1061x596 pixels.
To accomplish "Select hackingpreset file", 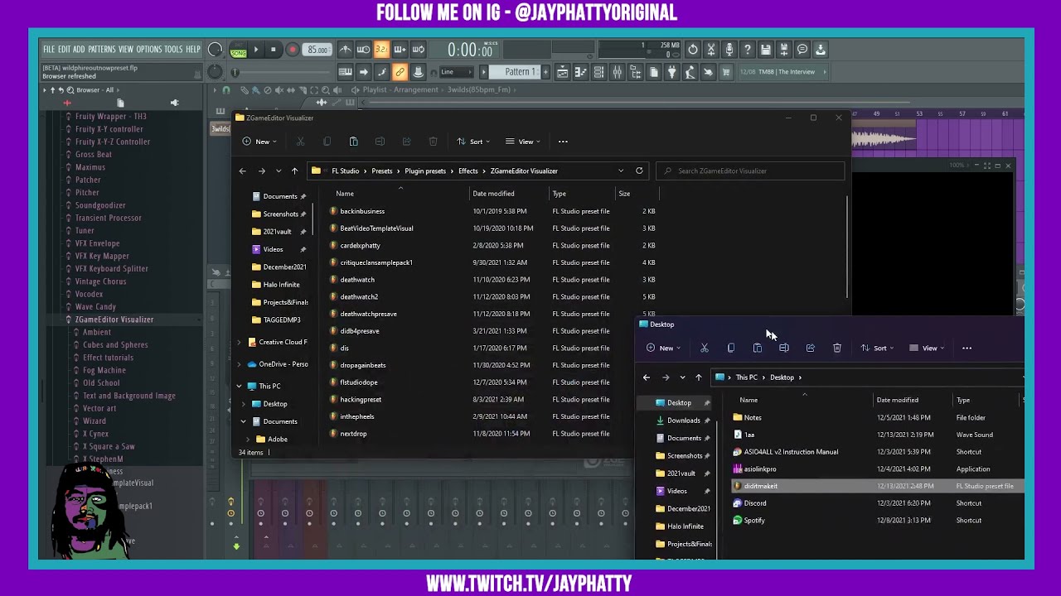I will click(x=361, y=399).
